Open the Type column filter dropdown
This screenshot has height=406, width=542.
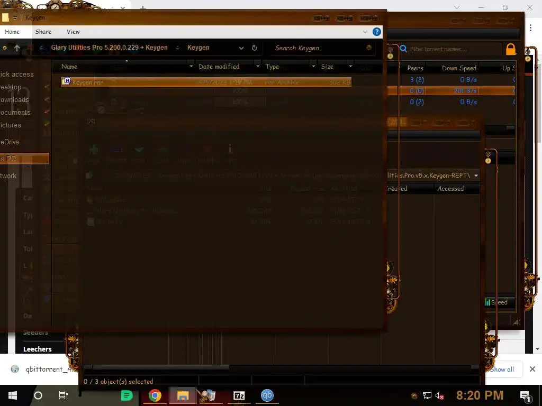(x=313, y=66)
